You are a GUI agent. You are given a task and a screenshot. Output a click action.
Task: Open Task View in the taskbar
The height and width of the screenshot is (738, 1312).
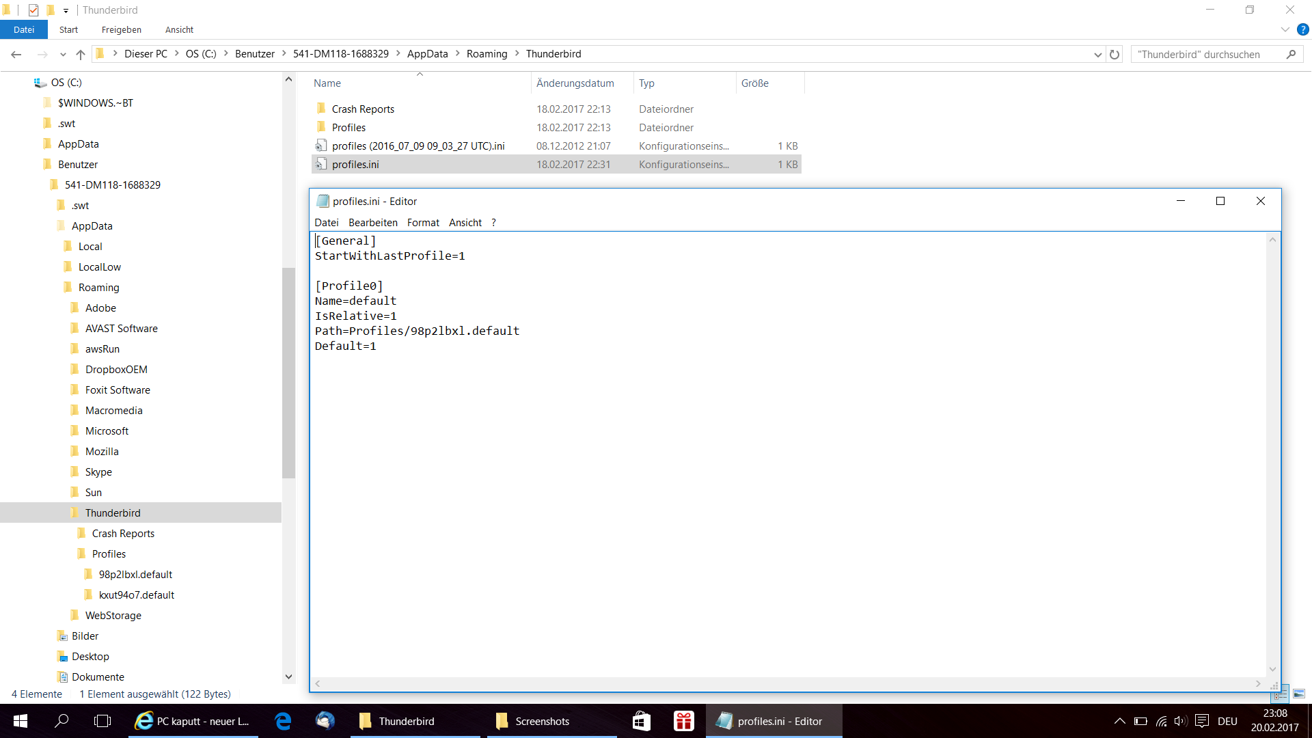pyautogui.click(x=102, y=721)
